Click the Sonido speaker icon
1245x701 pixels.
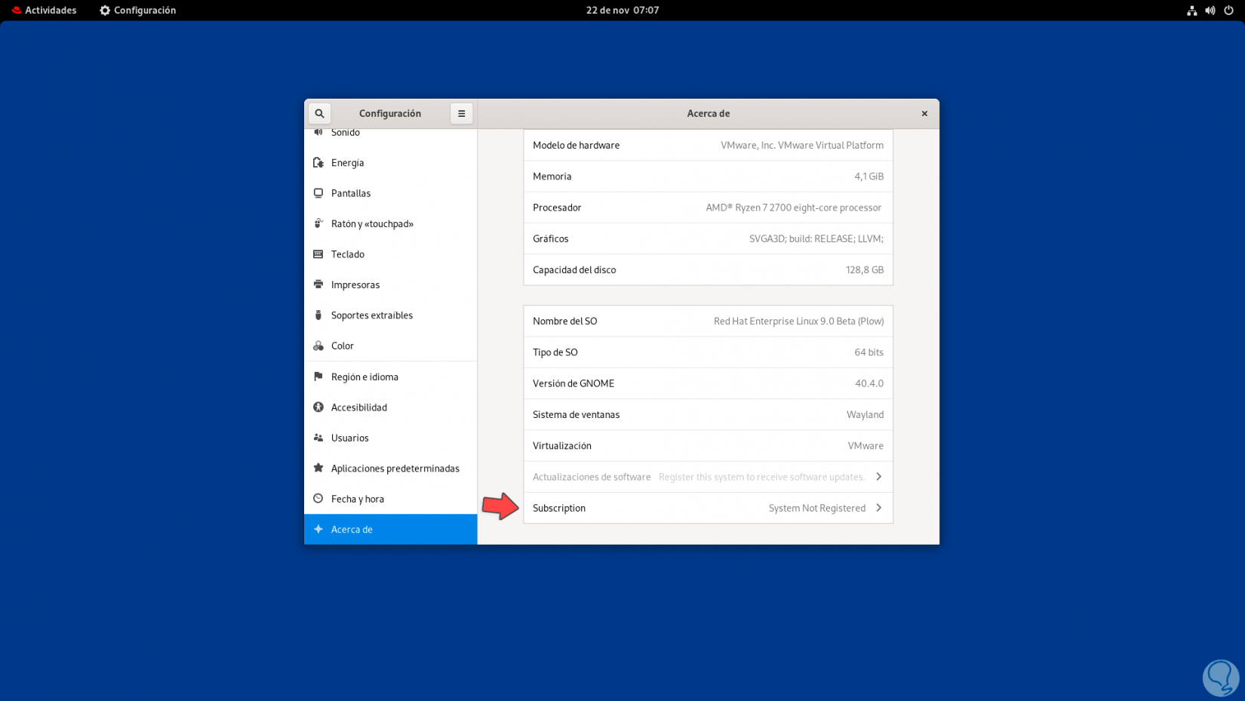[318, 133]
